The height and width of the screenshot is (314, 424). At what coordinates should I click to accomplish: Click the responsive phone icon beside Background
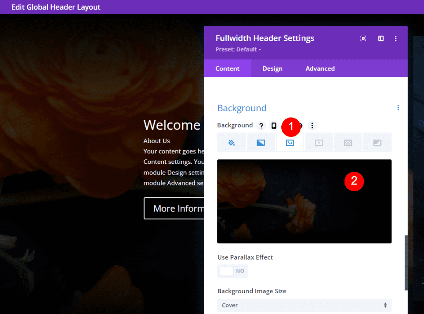tap(274, 126)
